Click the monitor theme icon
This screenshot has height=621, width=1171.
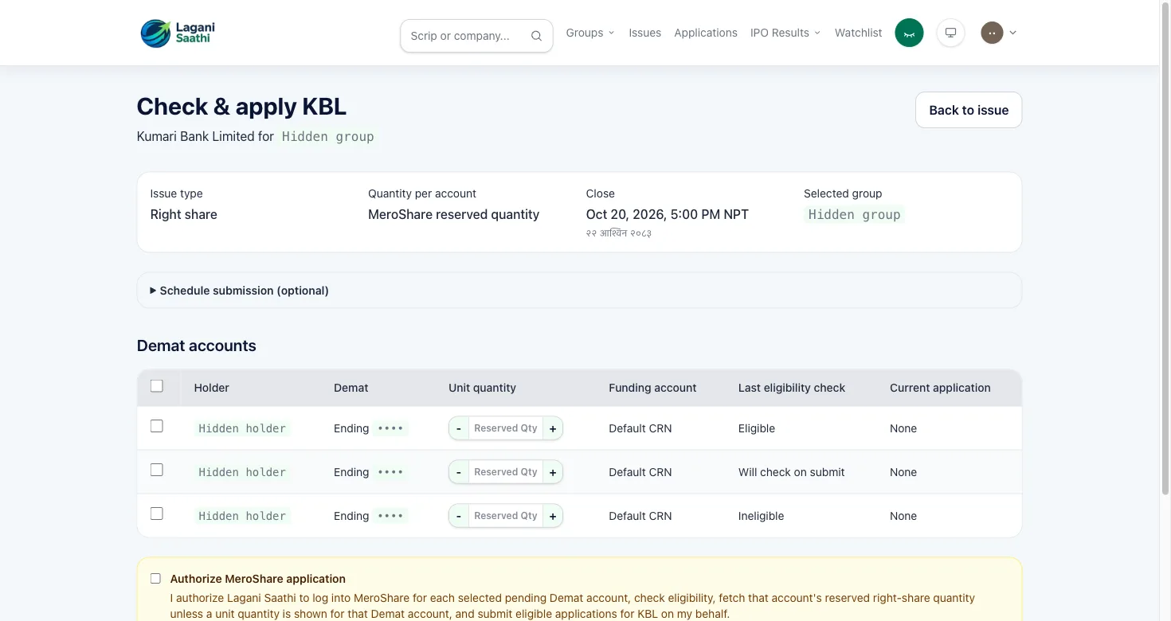(950, 33)
